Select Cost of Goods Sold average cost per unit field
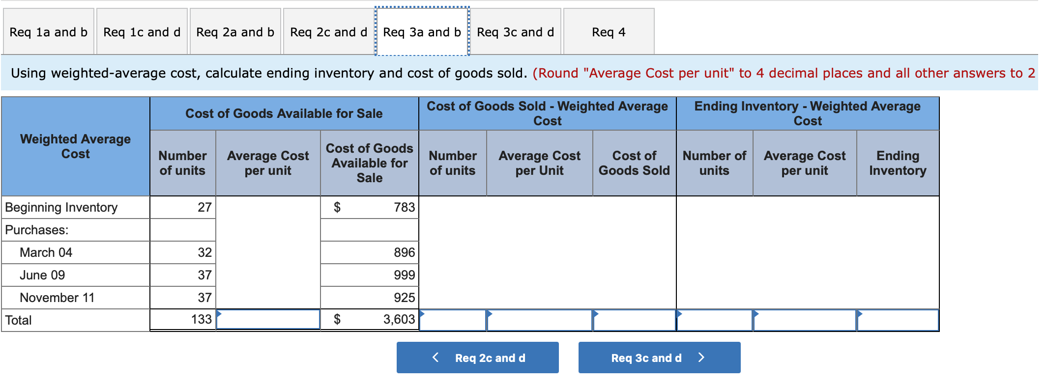 539,320
